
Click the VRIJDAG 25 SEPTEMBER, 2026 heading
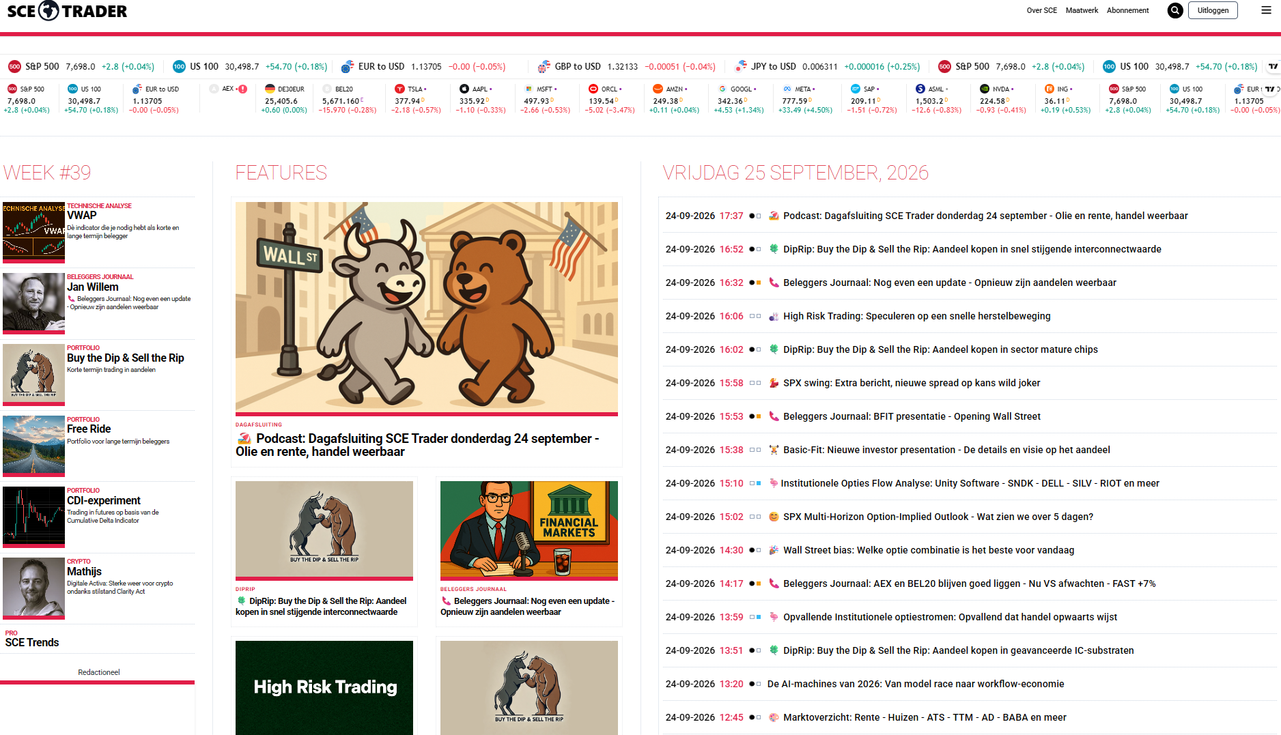[x=796, y=173]
